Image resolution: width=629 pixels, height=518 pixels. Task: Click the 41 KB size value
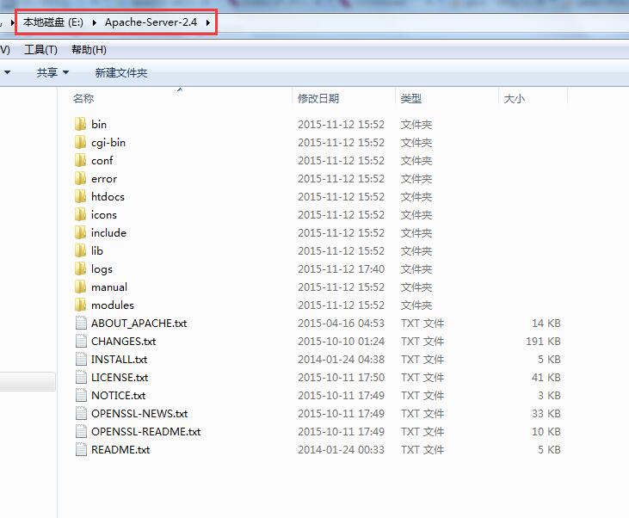click(546, 377)
